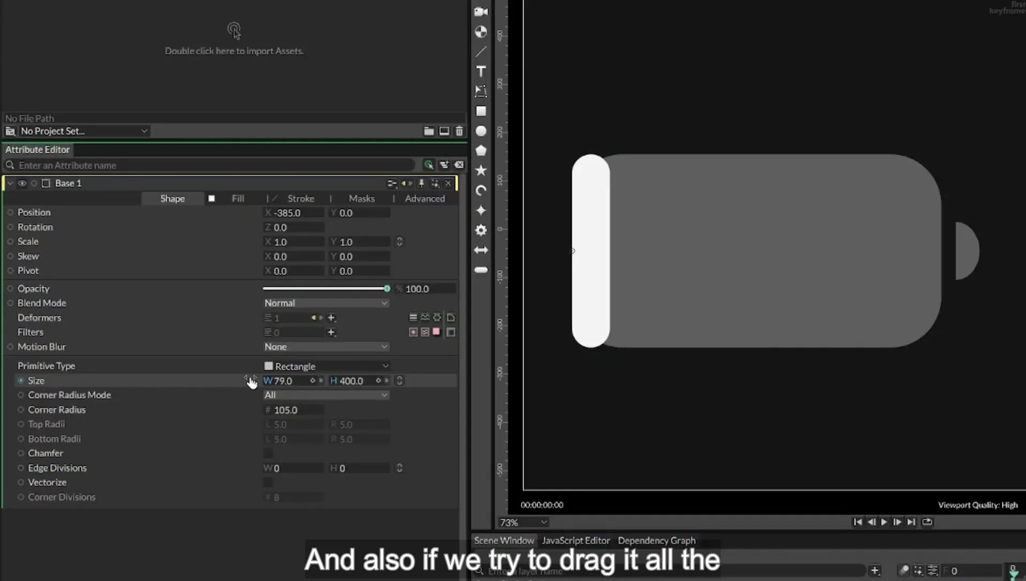Select the four-point Superellipse tool
The image size is (1026, 581).
coord(481,210)
